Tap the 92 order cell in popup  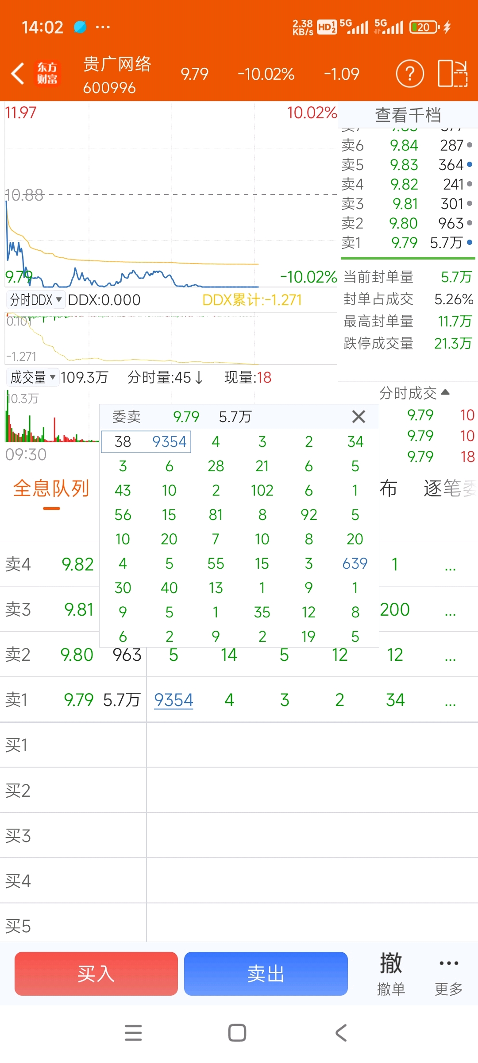coord(308,515)
